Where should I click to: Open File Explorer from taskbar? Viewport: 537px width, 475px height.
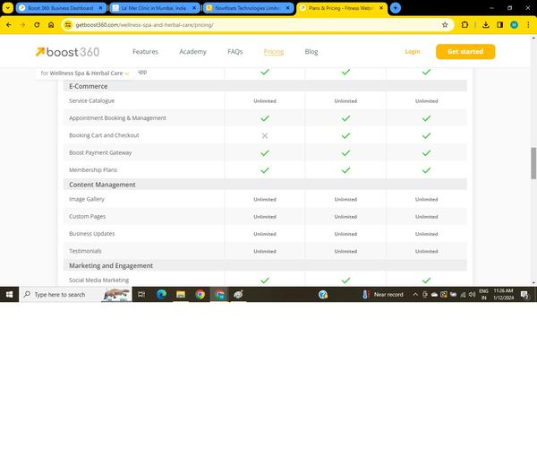(181, 294)
